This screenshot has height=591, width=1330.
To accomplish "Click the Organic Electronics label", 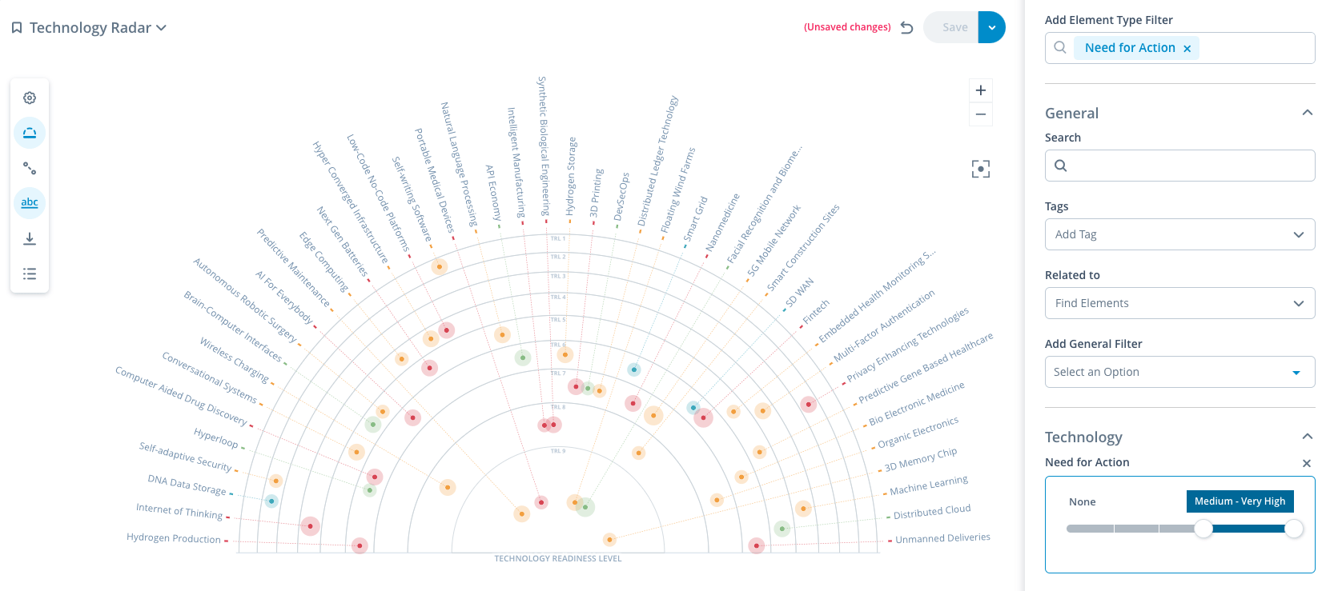I will [x=918, y=433].
